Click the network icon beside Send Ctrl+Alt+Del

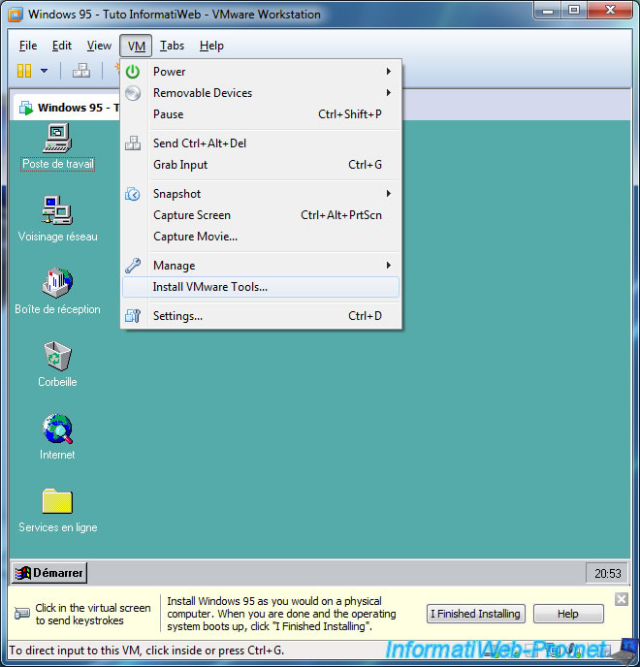tap(133, 143)
